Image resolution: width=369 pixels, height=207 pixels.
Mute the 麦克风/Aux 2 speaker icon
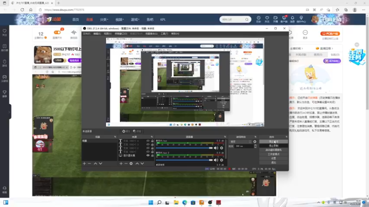(216, 160)
